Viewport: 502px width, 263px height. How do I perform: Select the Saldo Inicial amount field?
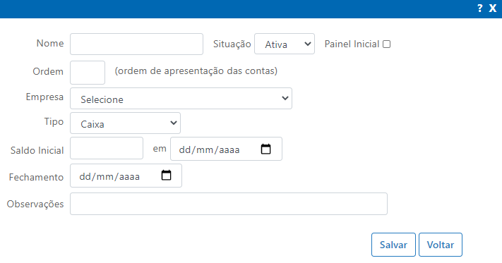click(107, 148)
